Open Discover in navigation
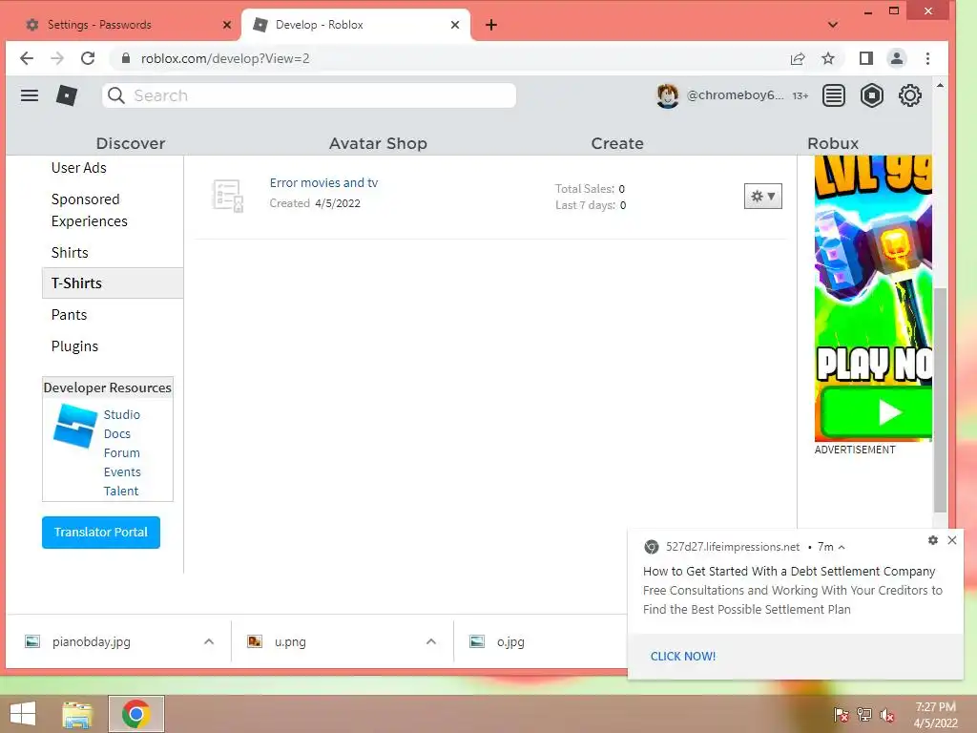This screenshot has height=733, width=977. (131, 143)
